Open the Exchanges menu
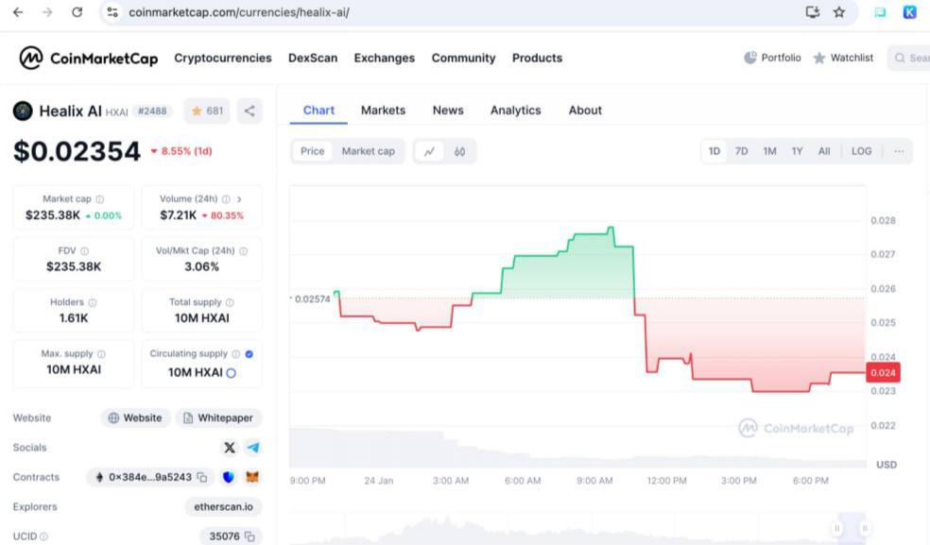Screen dimensions: 930x545 pos(385,59)
